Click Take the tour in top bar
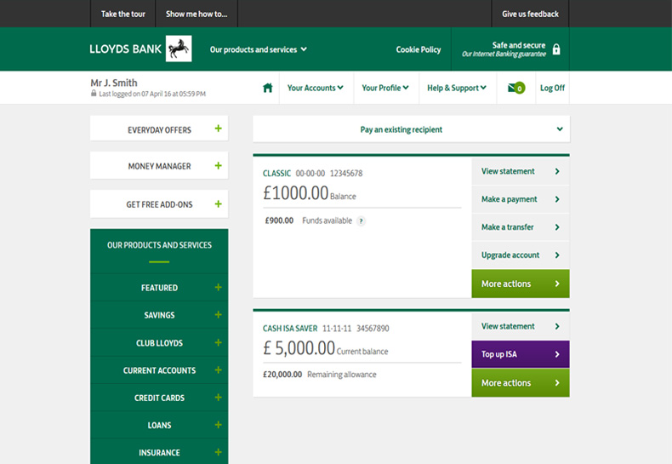672x464 pixels. 123,14
